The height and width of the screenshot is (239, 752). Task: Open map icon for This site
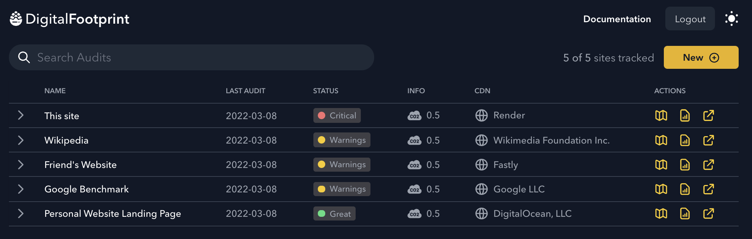click(x=661, y=115)
